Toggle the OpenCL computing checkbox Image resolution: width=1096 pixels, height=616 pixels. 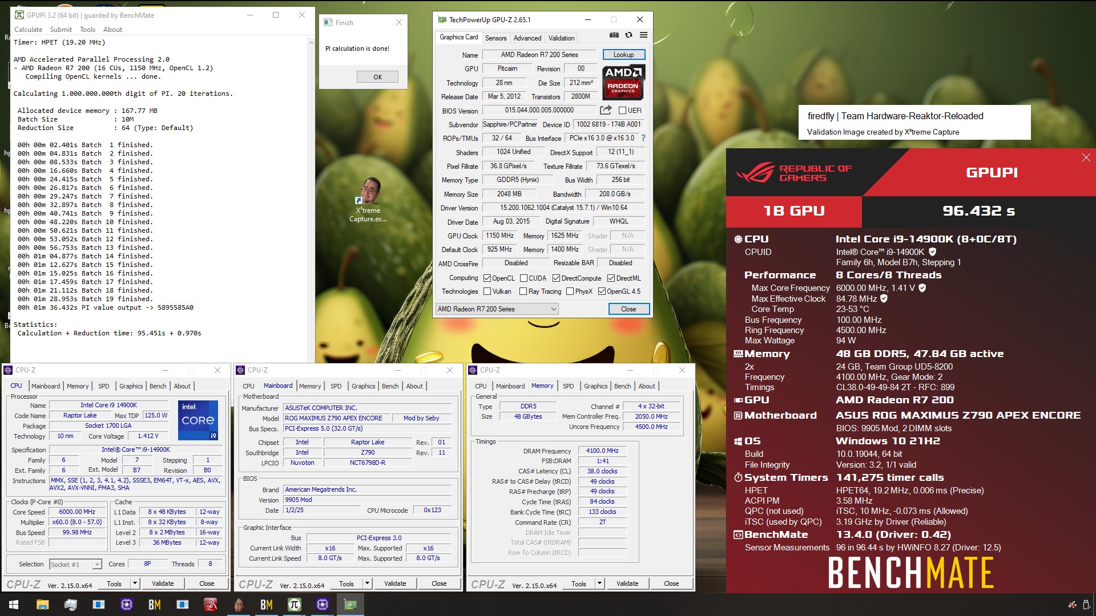pos(487,278)
